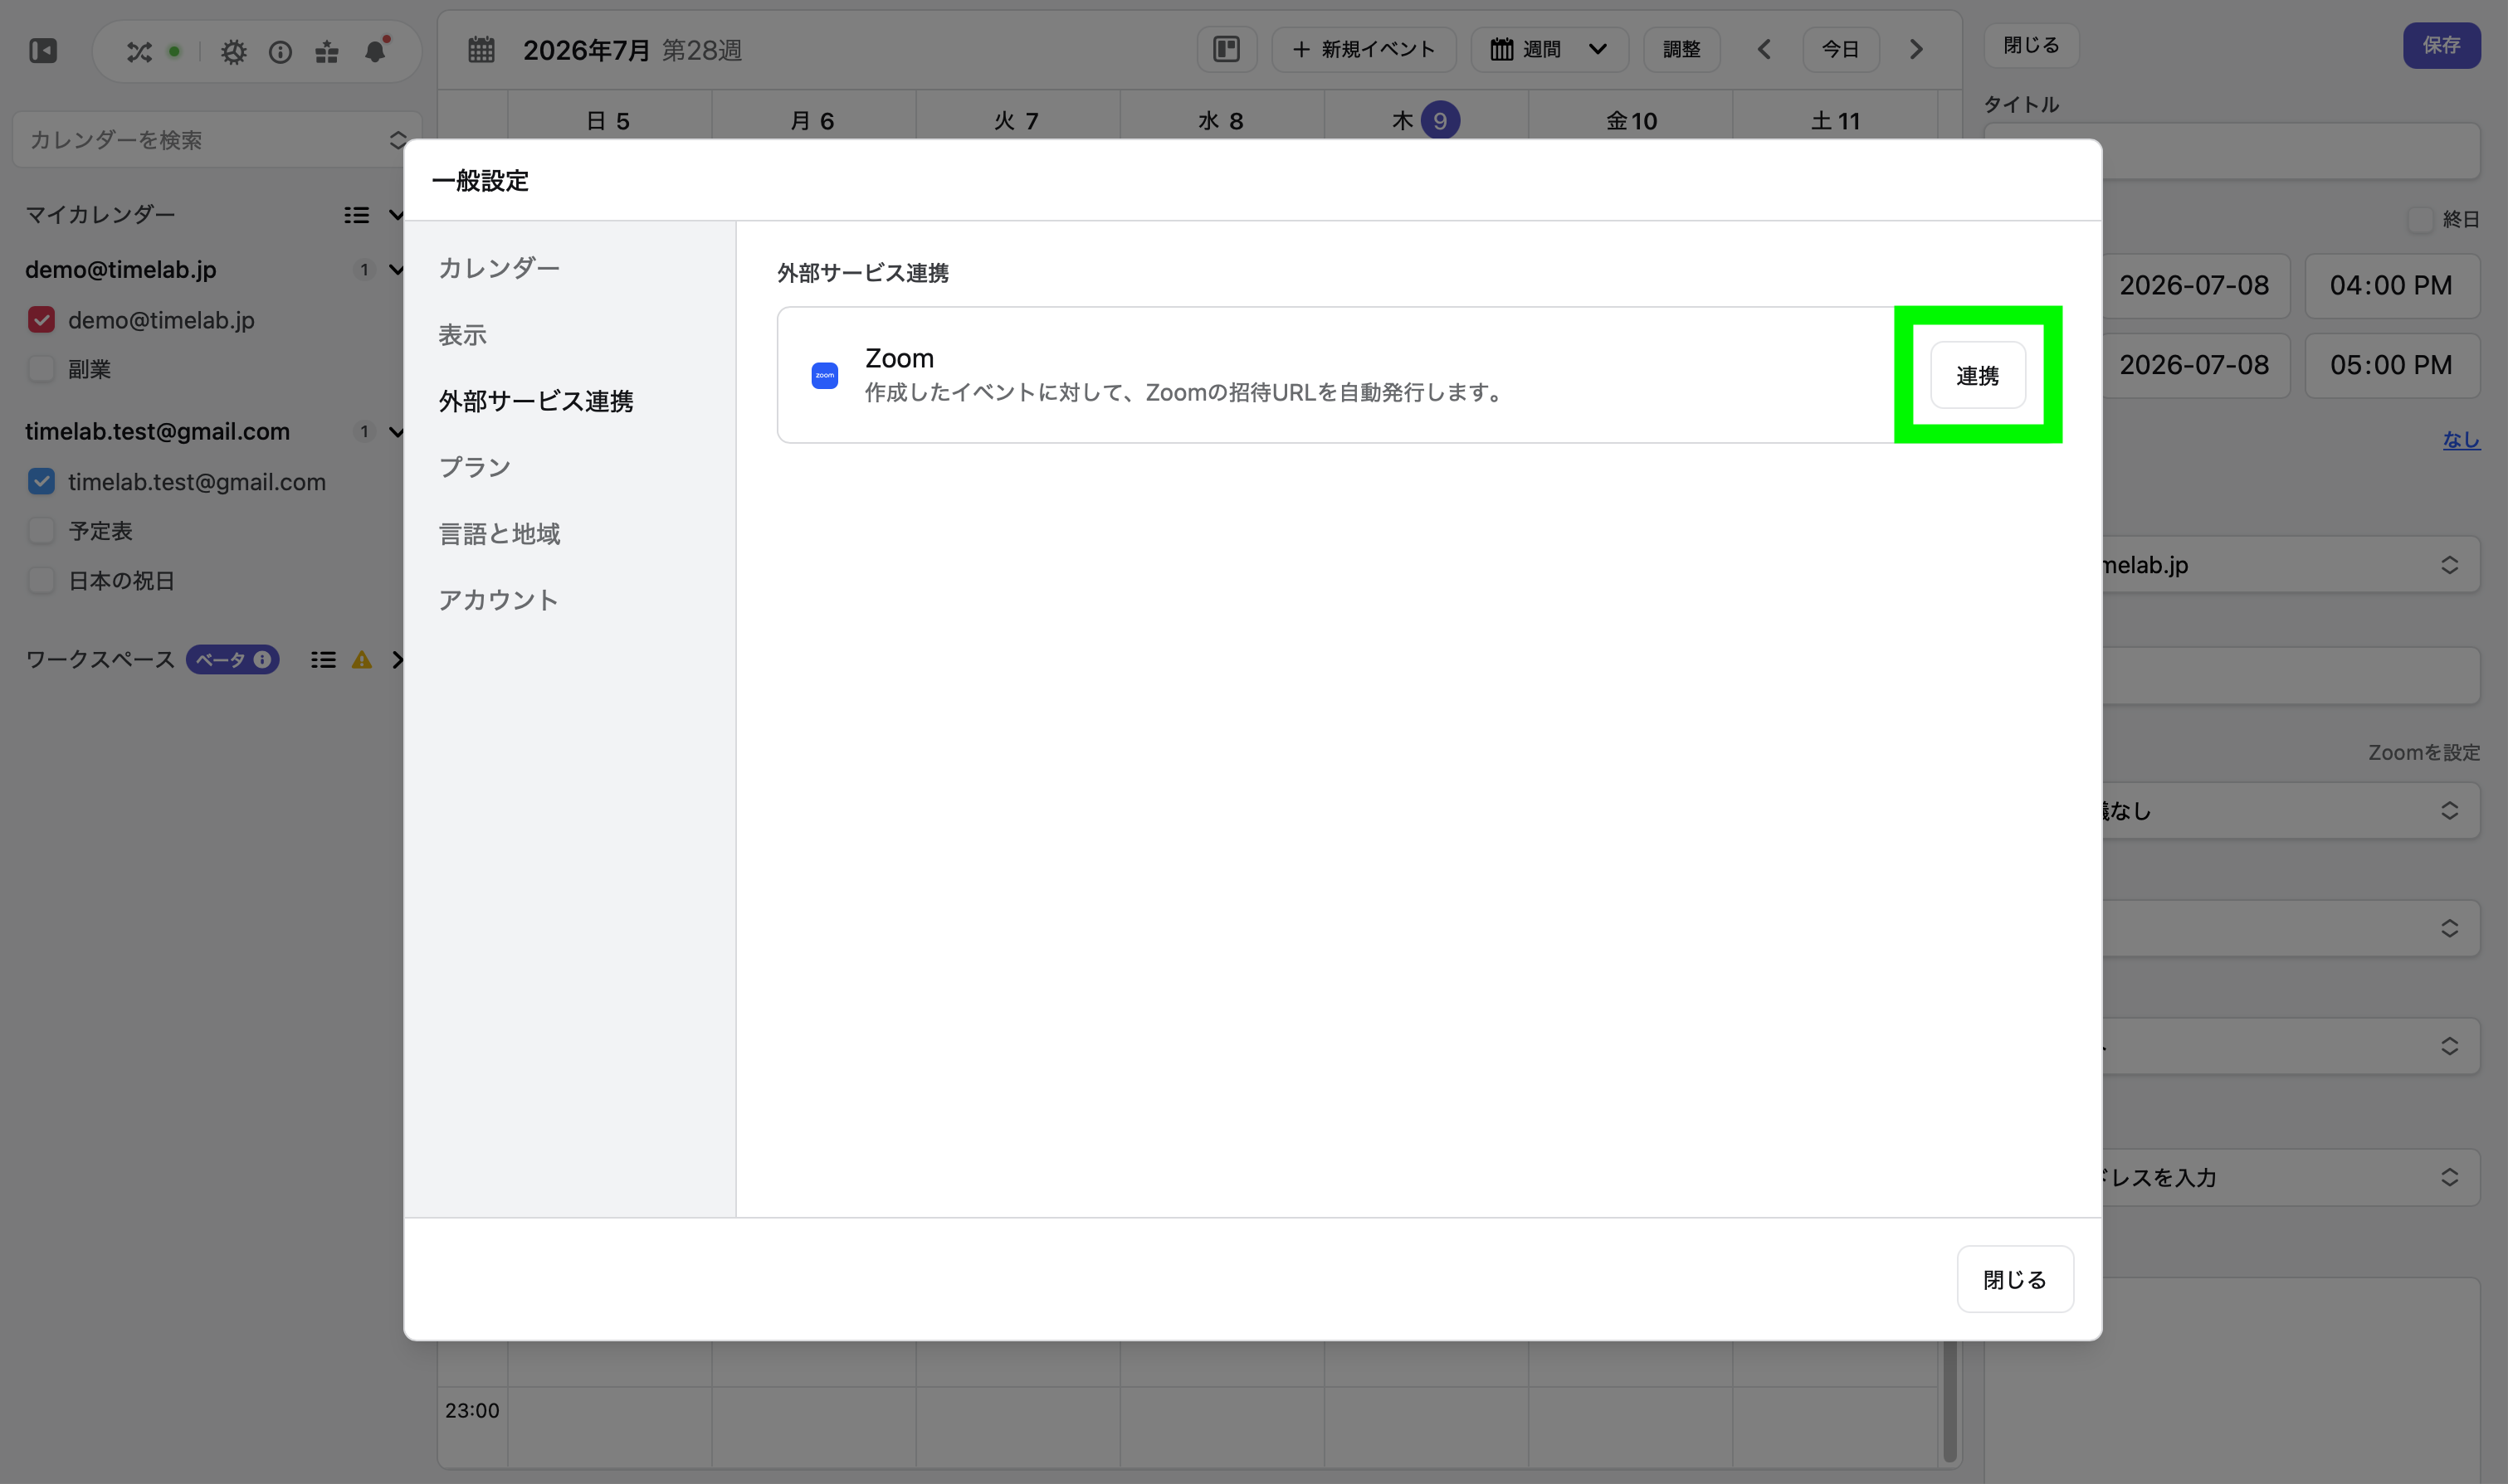Click the 2026年7月 month title

(586, 50)
